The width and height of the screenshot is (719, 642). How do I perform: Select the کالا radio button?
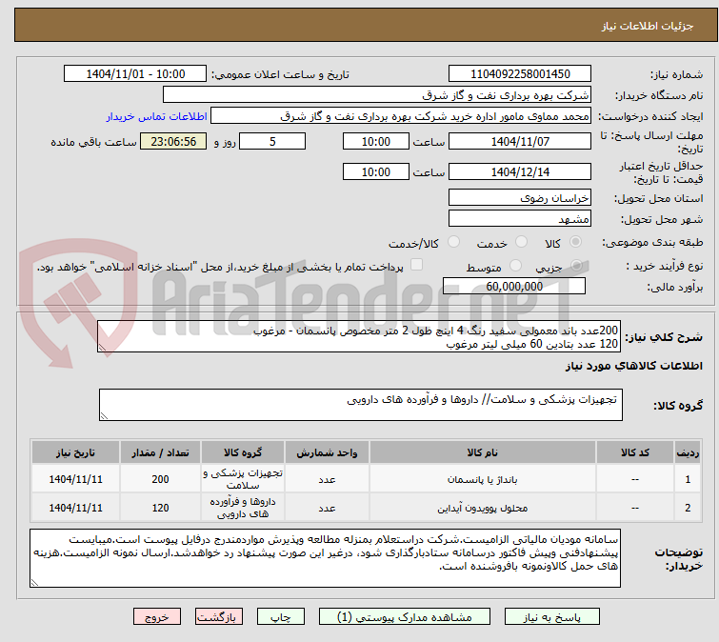[575, 242]
